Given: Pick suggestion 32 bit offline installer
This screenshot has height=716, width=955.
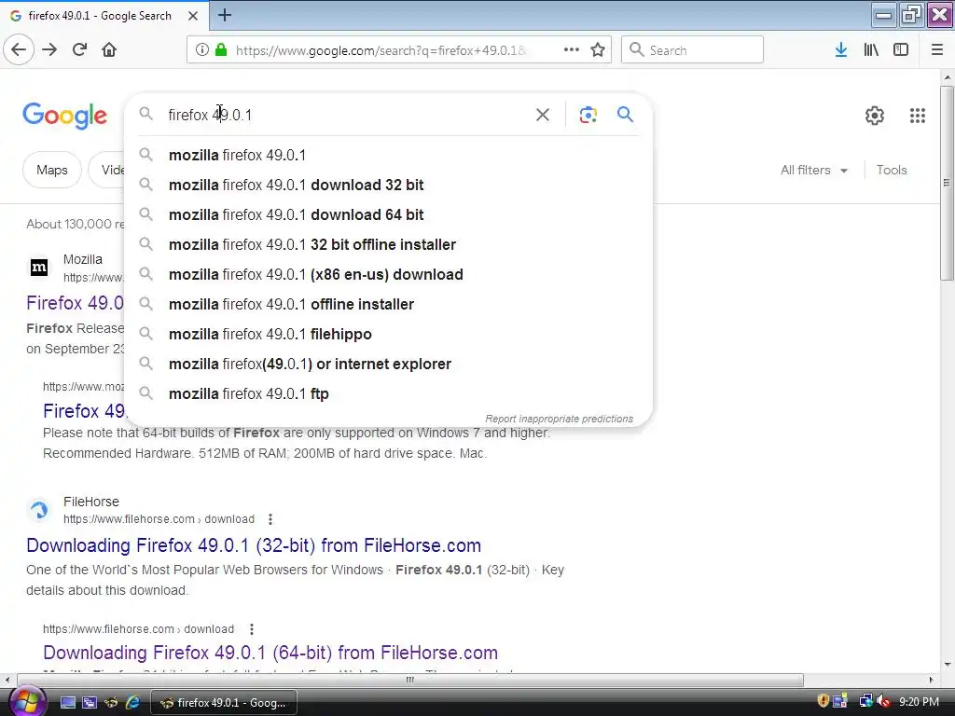Looking at the screenshot, I should tap(389, 244).
